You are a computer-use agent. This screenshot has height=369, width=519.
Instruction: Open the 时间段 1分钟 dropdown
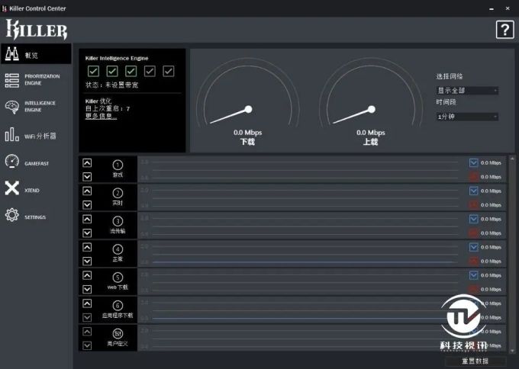(467, 117)
